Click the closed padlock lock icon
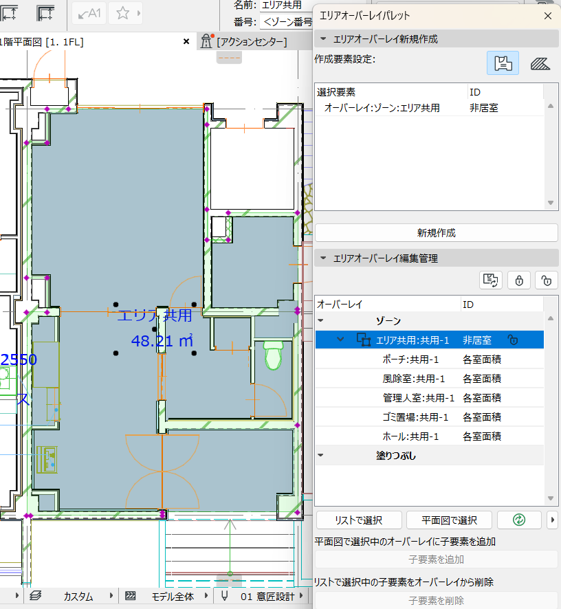561x609 pixels. tap(519, 280)
